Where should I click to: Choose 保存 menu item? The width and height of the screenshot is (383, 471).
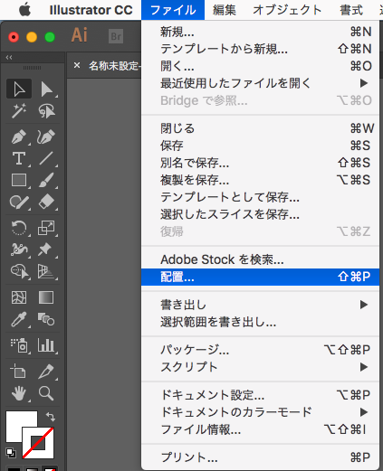[260, 146]
